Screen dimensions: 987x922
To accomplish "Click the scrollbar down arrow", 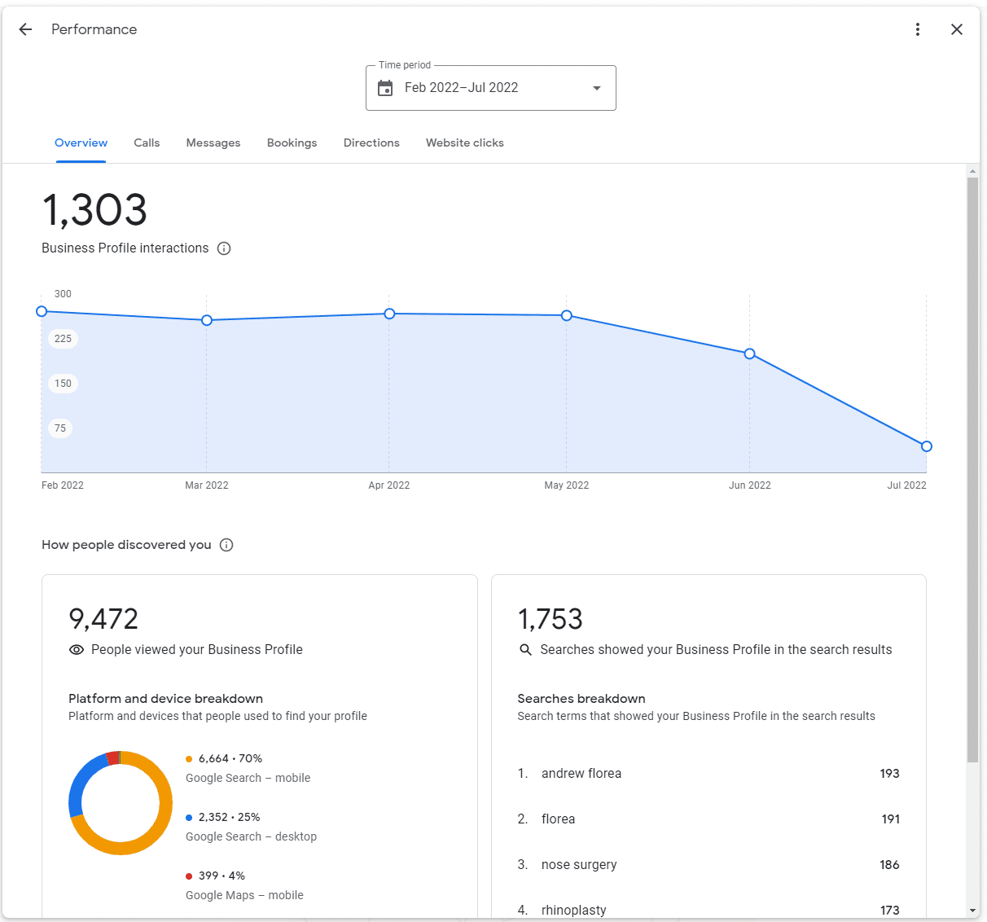I will point(972,910).
